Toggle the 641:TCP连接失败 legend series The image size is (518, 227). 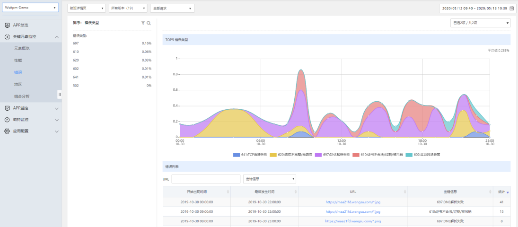[250, 155]
